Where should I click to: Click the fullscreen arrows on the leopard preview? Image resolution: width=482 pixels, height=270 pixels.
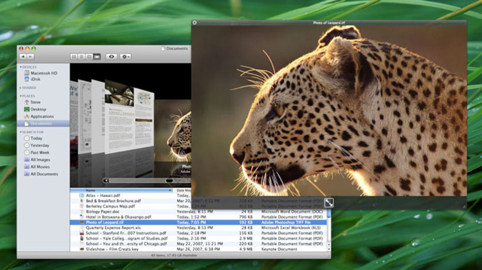[x=328, y=202]
